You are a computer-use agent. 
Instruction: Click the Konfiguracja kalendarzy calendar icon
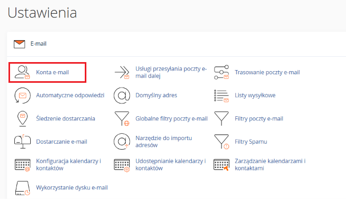point(22,165)
